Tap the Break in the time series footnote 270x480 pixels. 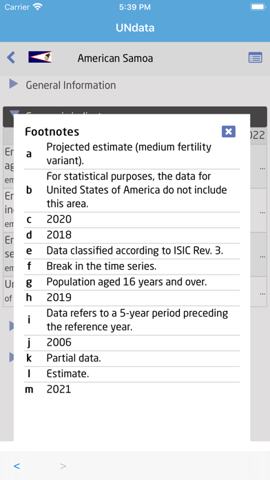[x=132, y=267]
